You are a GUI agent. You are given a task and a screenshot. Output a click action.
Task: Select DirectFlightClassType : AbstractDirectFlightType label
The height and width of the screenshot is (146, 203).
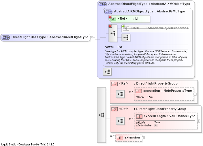point(50,37)
